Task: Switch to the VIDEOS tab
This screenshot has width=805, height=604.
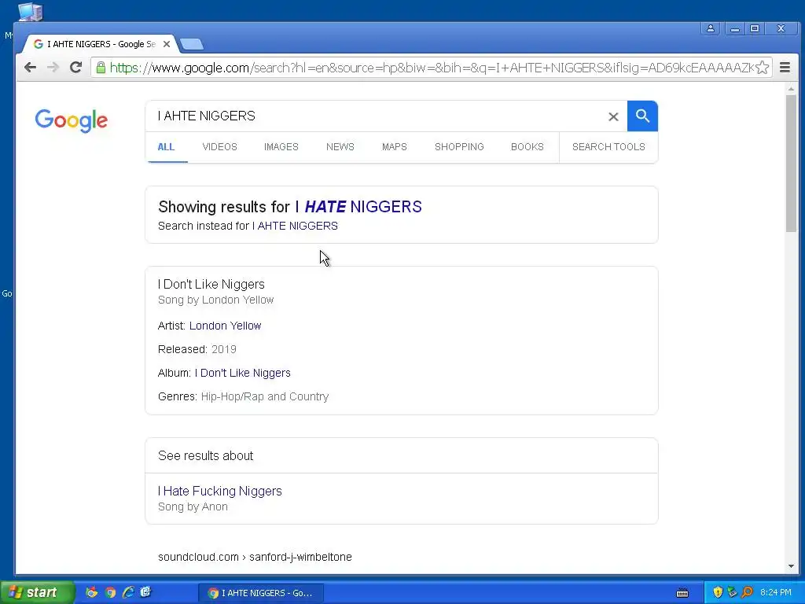Action: coord(220,147)
